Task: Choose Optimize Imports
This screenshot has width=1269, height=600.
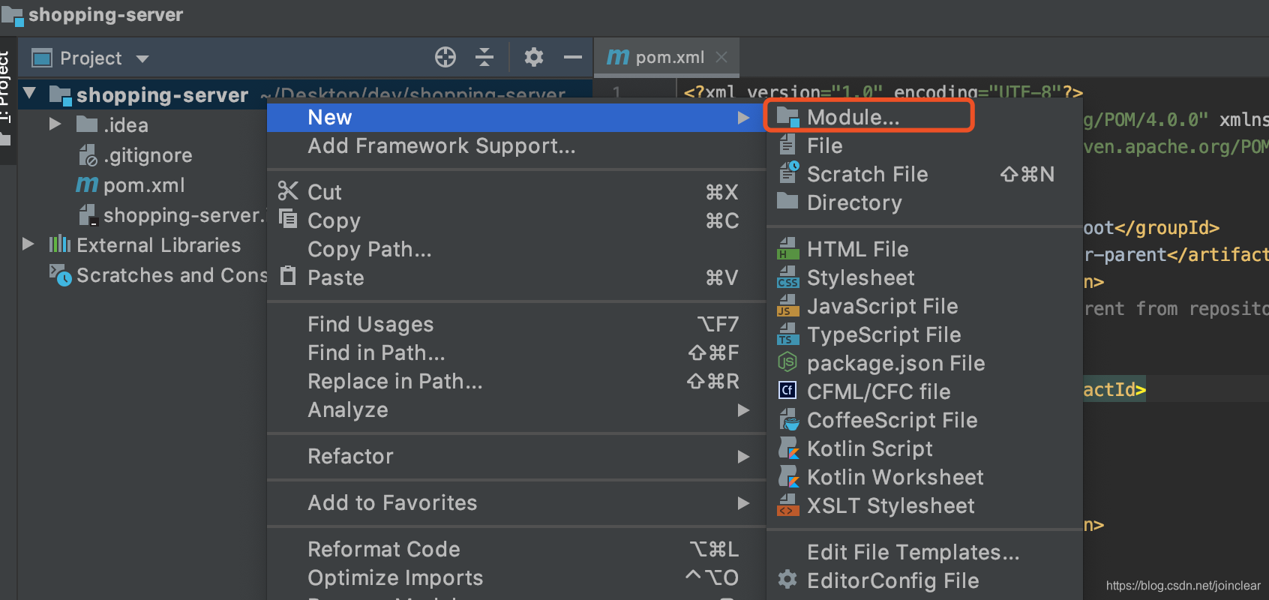Action: point(516,577)
